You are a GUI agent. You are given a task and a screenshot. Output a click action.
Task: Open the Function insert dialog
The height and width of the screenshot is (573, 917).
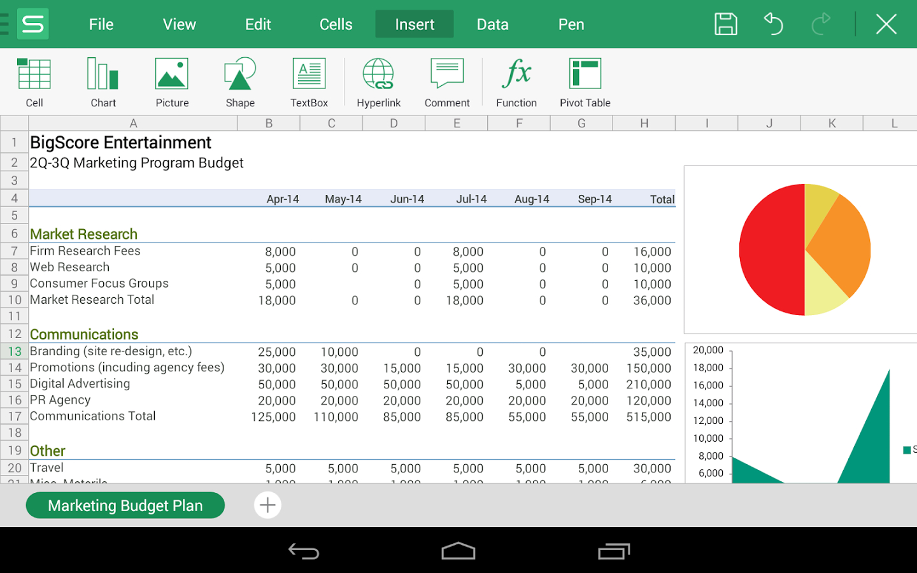(516, 82)
